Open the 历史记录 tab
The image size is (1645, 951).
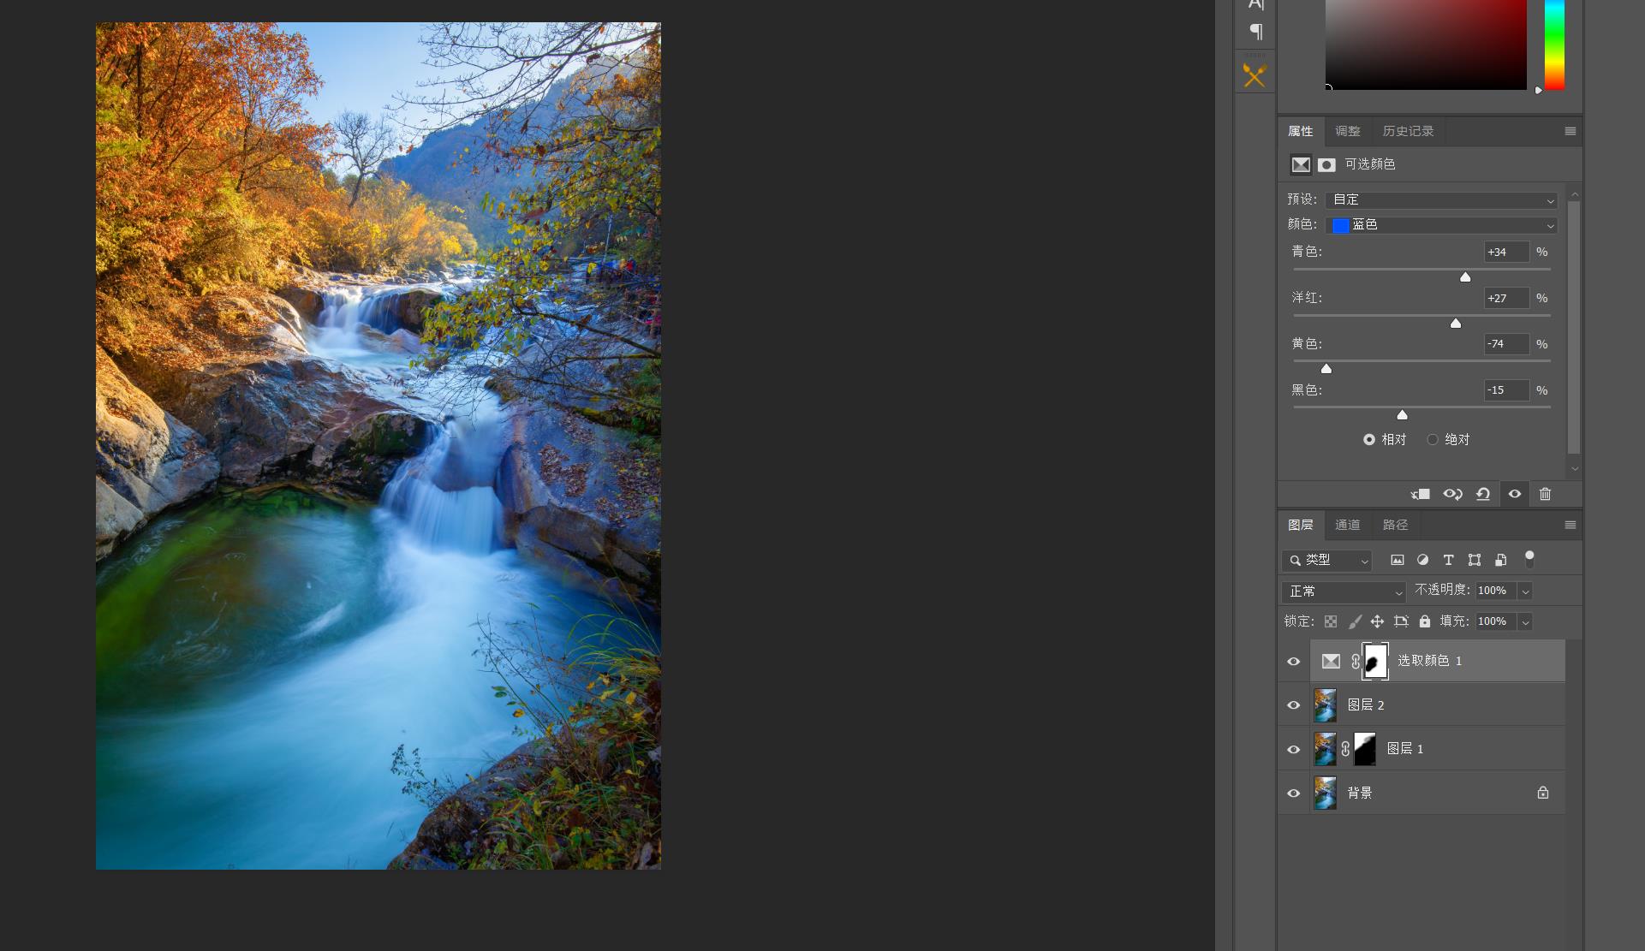pyautogui.click(x=1408, y=131)
